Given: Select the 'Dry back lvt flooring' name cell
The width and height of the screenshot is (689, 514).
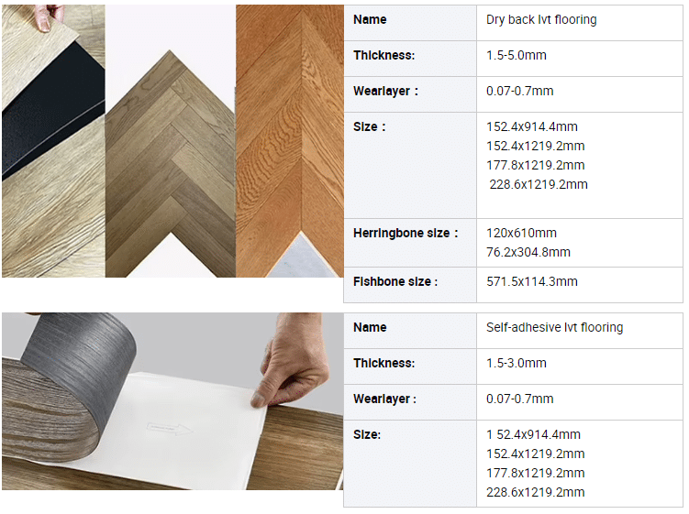Looking at the screenshot, I should coord(580,23).
